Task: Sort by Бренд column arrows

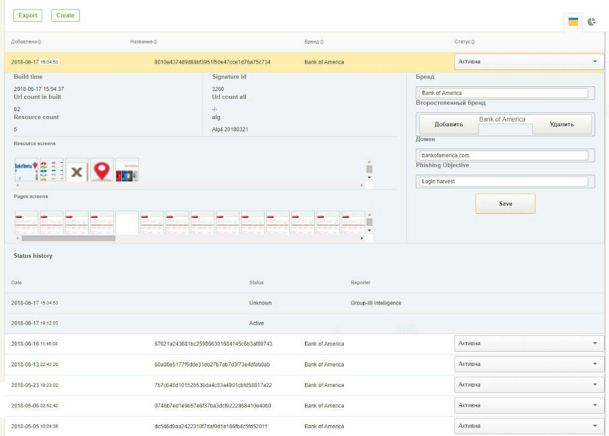Action: 322,42
